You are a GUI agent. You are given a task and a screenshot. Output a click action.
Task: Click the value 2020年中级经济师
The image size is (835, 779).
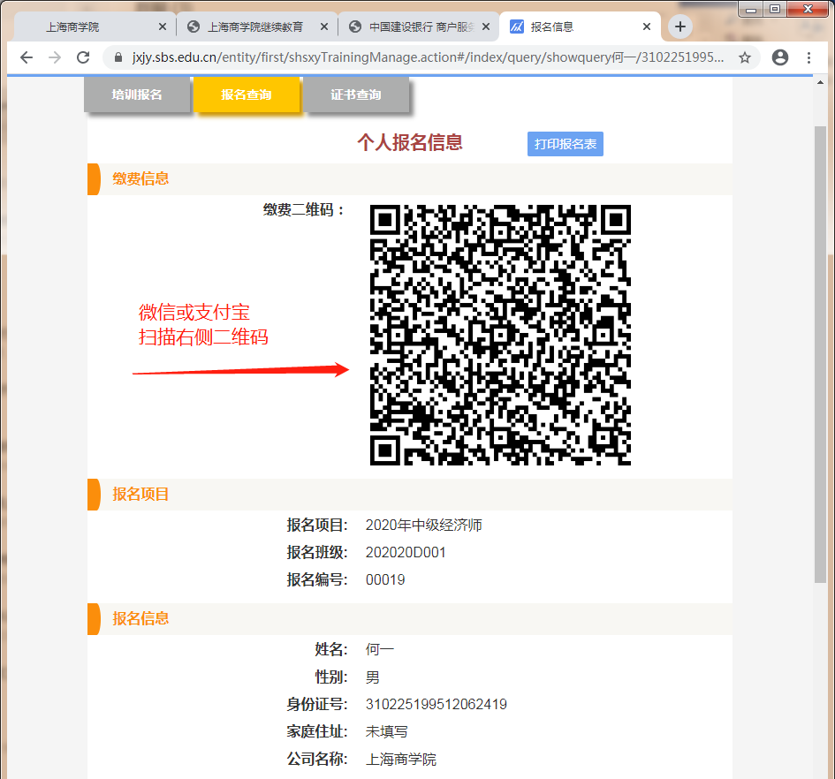point(424,526)
